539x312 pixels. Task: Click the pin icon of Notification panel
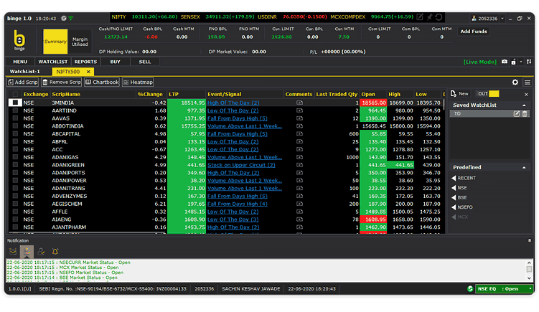(530, 240)
